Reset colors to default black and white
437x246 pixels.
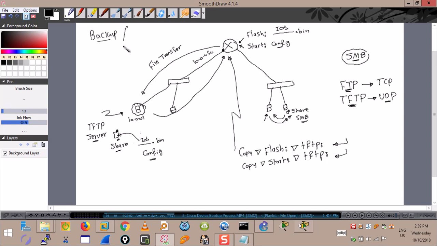click(x=47, y=18)
